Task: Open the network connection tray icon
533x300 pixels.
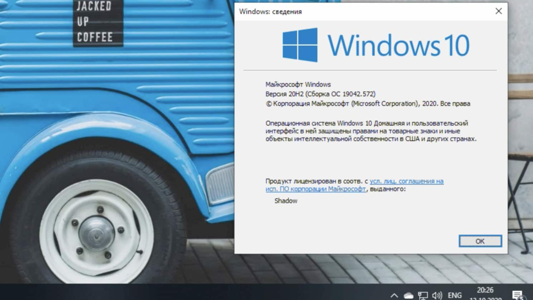Action: [423, 295]
